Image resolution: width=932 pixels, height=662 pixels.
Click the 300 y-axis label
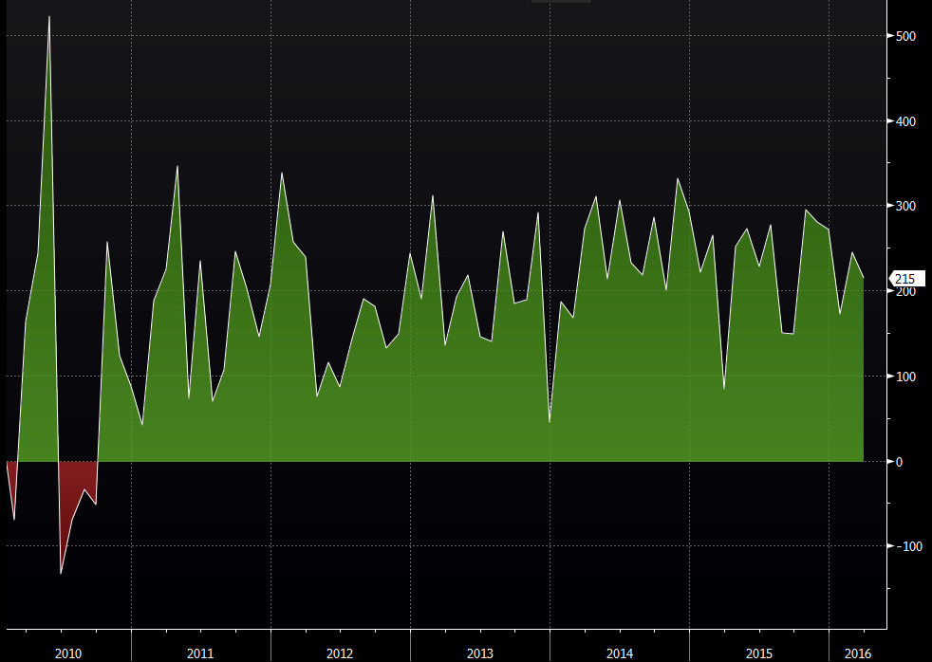pos(905,206)
